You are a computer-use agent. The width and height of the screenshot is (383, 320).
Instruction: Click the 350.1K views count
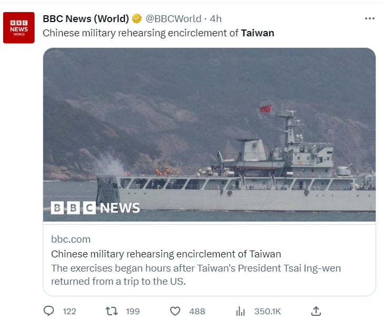pyautogui.click(x=268, y=312)
